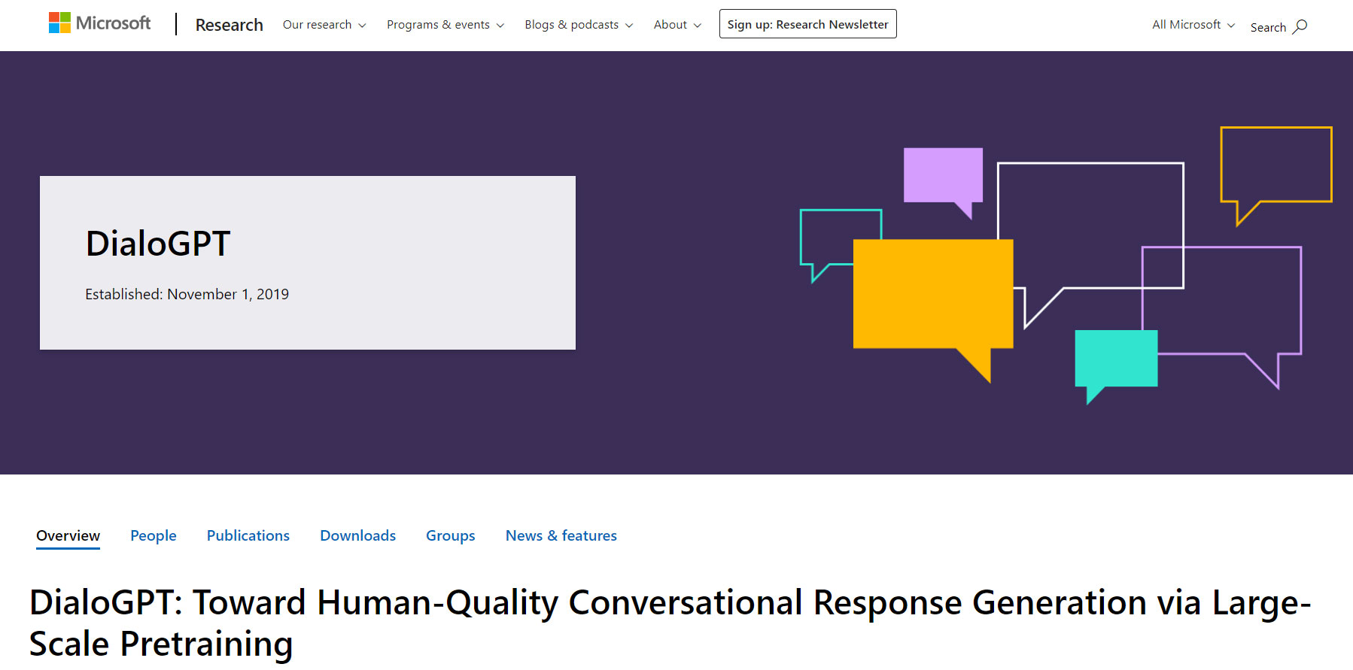This screenshot has height=670, width=1353.
Task: Open the Research home link
Action: click(229, 25)
